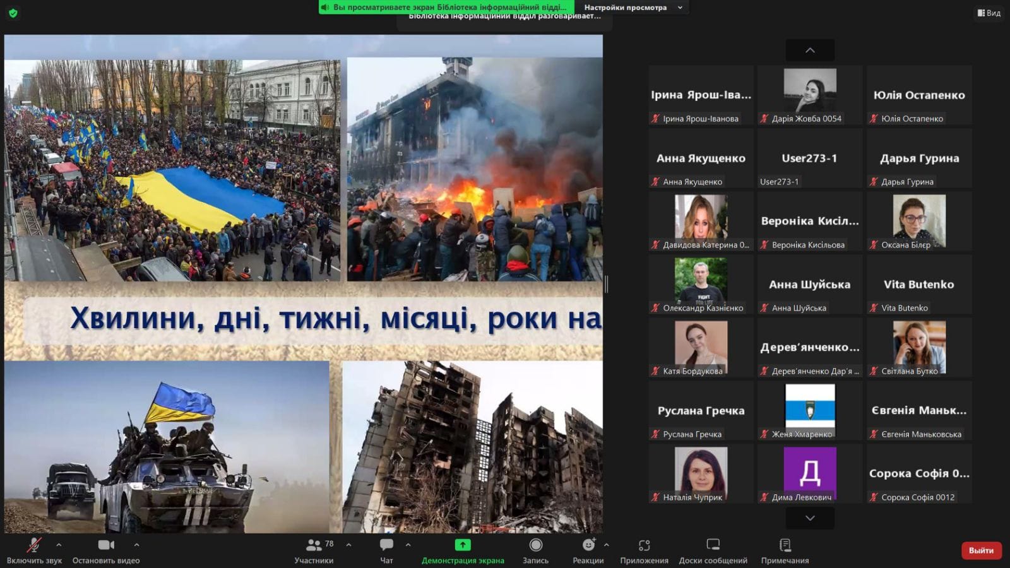Open the Приложения apps panel
This screenshot has height=568, width=1010.
[x=644, y=550]
